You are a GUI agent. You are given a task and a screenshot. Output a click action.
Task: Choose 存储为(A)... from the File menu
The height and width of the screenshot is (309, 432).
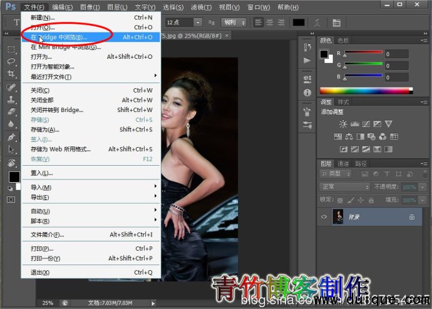(91, 129)
